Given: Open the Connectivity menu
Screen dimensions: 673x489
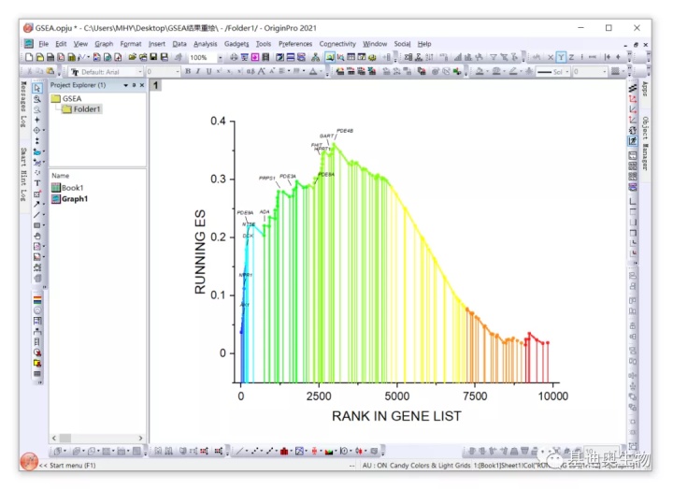Looking at the screenshot, I should click(x=337, y=44).
